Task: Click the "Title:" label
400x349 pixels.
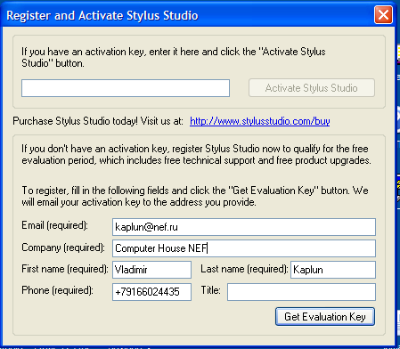Action: coord(211,290)
